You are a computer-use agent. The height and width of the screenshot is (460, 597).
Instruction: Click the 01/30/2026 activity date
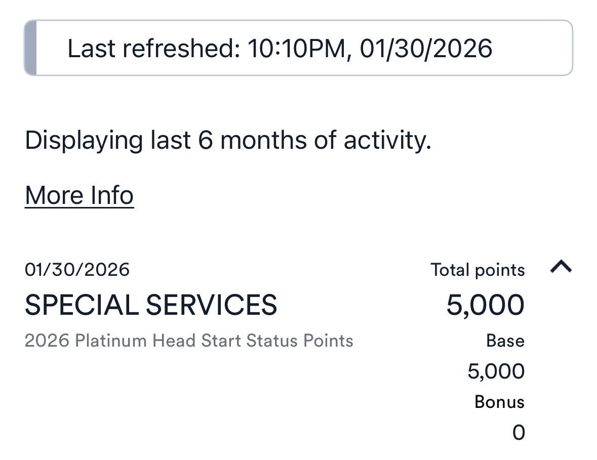(x=77, y=269)
